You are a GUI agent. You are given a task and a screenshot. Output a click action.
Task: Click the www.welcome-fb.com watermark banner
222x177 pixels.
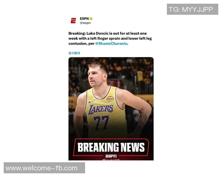tap(44, 168)
